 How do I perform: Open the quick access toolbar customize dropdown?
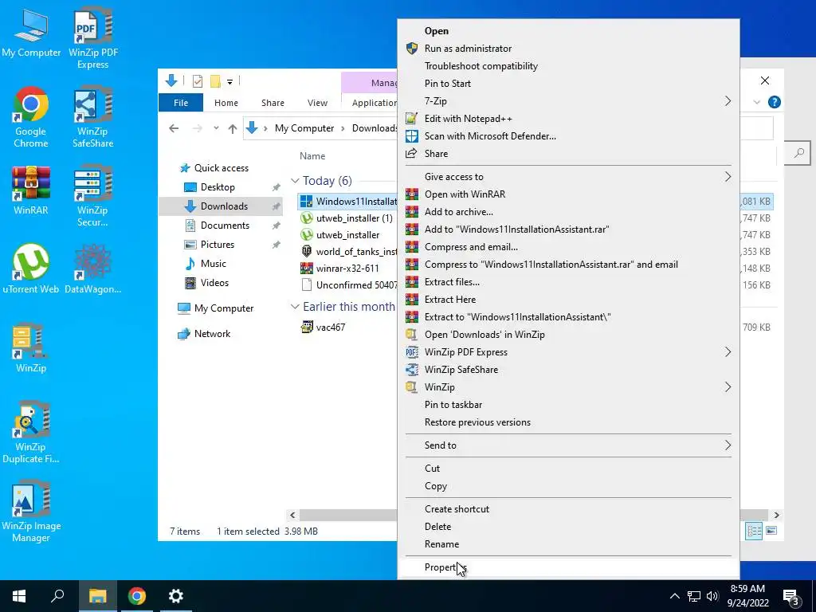(229, 81)
